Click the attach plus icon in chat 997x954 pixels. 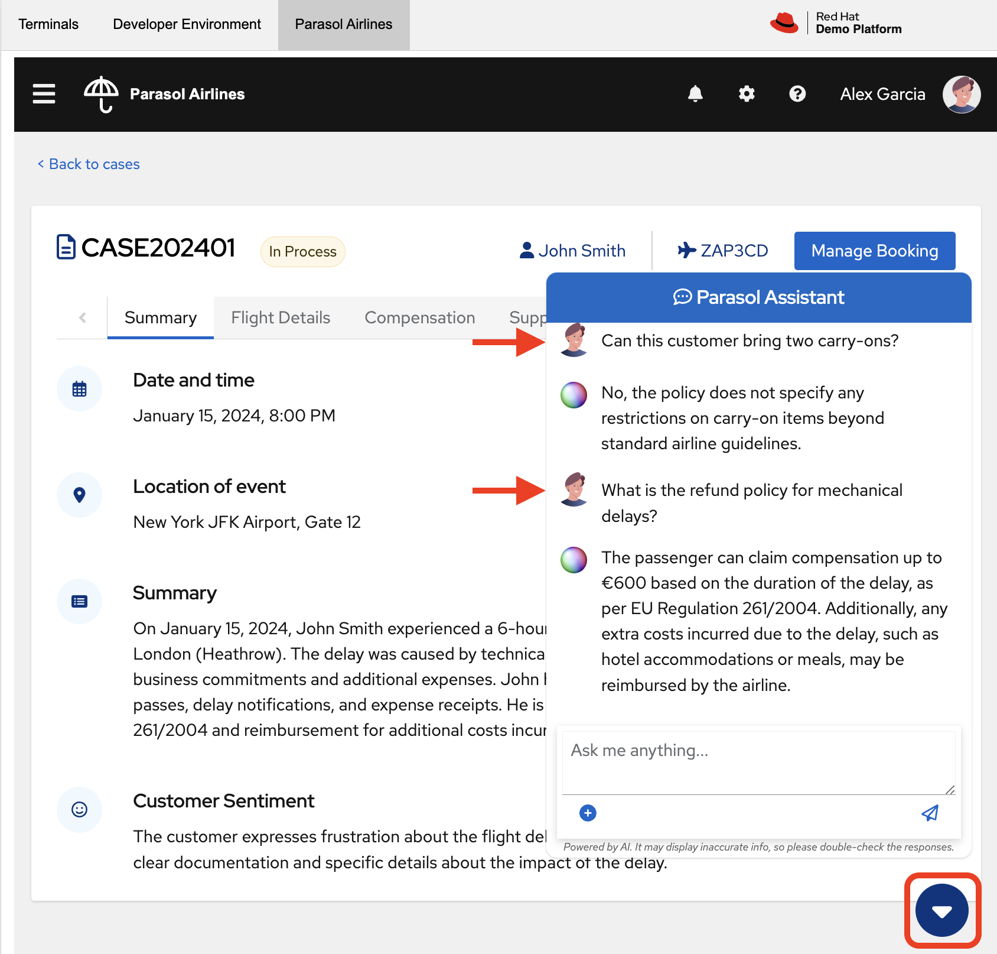[x=588, y=813]
